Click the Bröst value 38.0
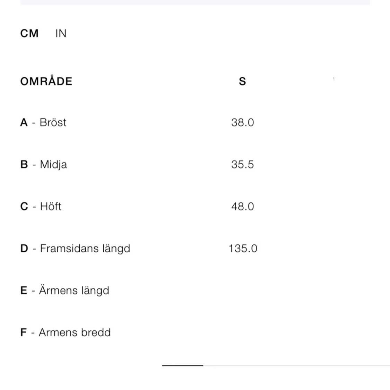The image size is (390, 390). (243, 122)
